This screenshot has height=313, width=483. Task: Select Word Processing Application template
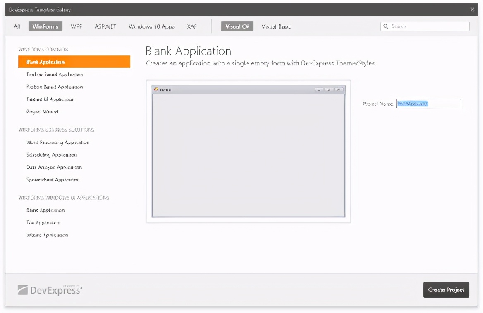58,142
